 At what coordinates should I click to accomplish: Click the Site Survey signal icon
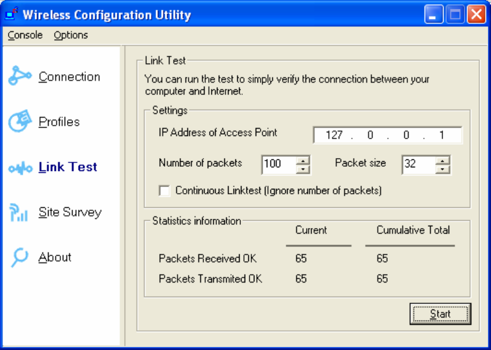[19, 213]
